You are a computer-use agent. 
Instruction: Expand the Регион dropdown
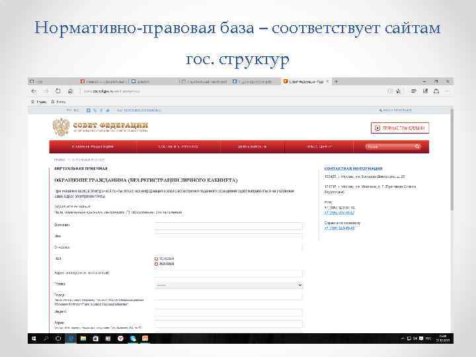point(228,285)
